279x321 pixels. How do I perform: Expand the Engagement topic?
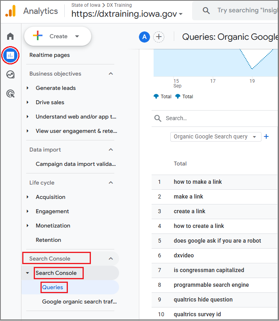27,211
